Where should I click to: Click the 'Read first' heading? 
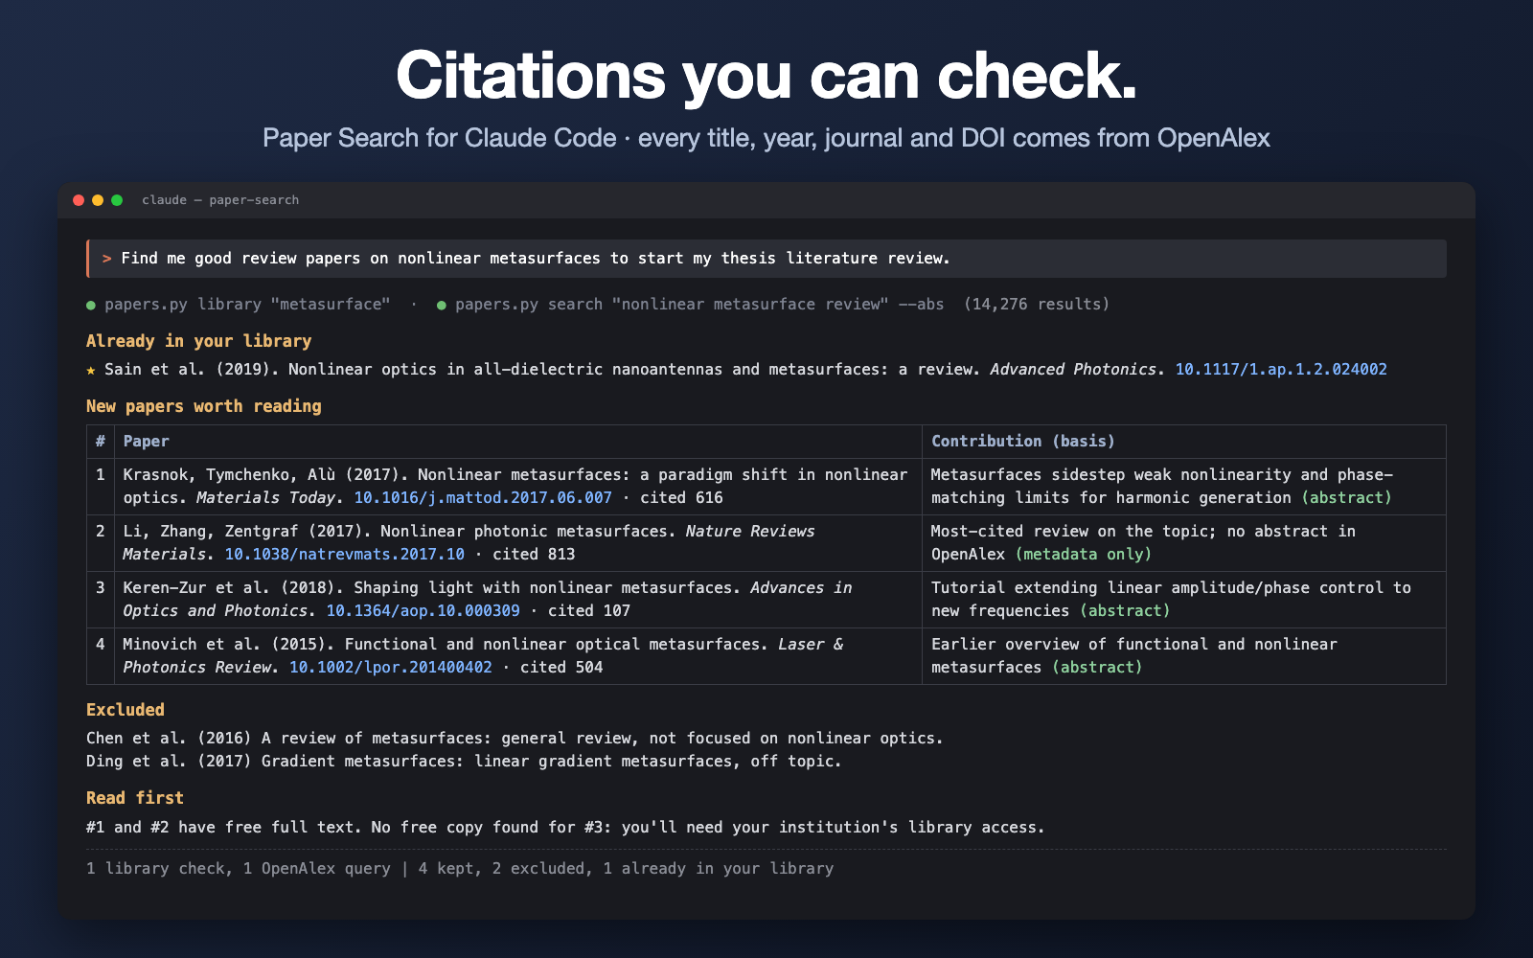[135, 798]
